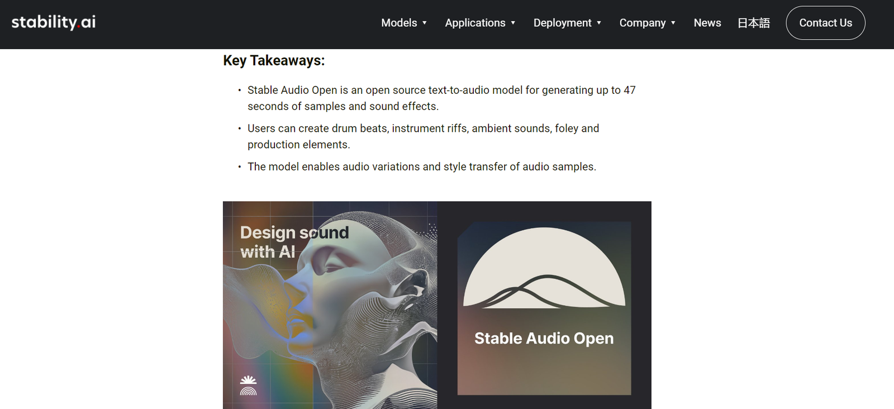Click the stability.ai logo
The height and width of the screenshot is (409, 894).
54,22
